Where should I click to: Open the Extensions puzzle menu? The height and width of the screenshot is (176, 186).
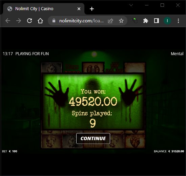[146, 21]
